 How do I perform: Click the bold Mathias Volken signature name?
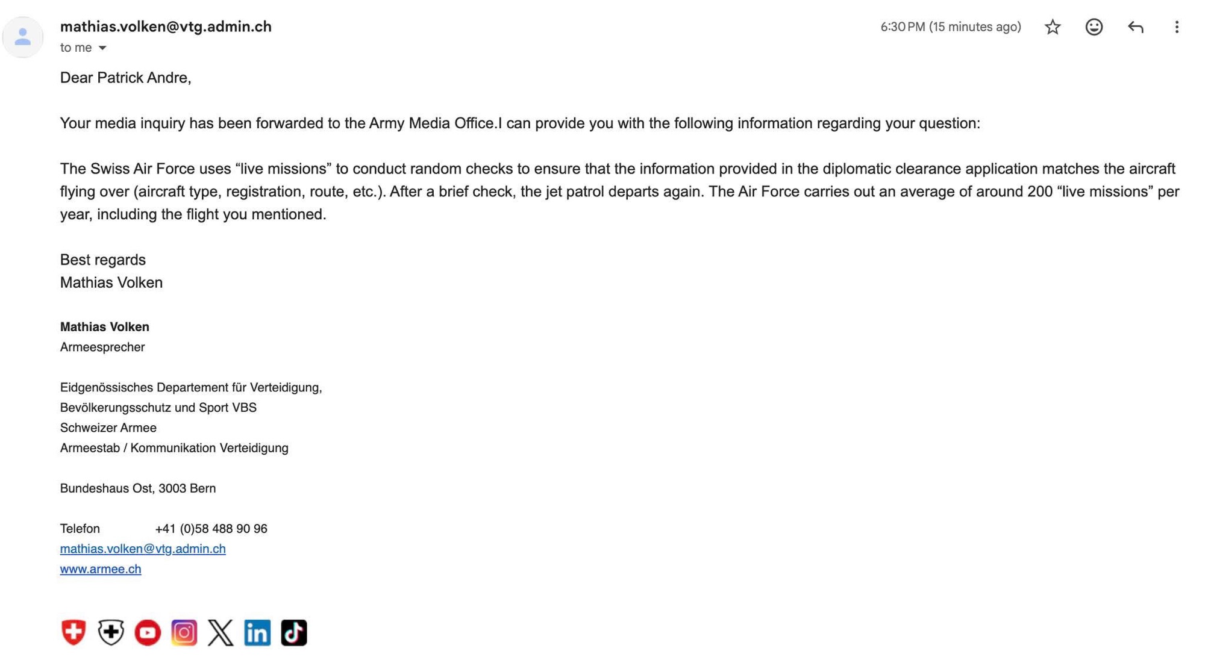(x=105, y=327)
